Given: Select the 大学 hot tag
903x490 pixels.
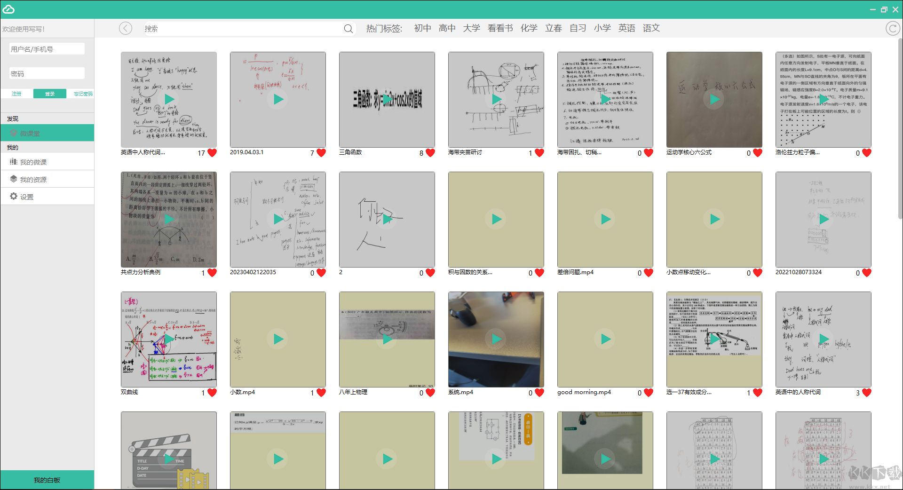Looking at the screenshot, I should (471, 28).
